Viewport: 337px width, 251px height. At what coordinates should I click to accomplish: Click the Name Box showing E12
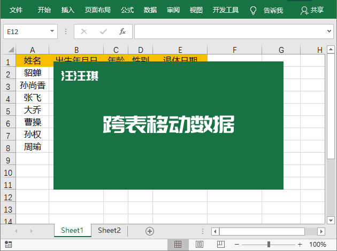tap(30, 32)
